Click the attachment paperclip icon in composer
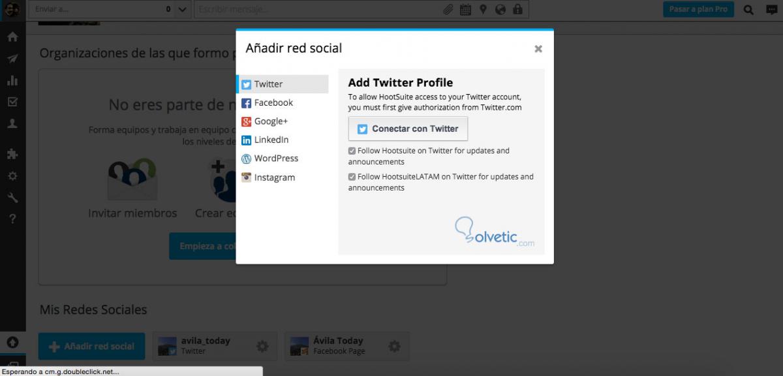Image resolution: width=783 pixels, height=376 pixels. (x=448, y=10)
